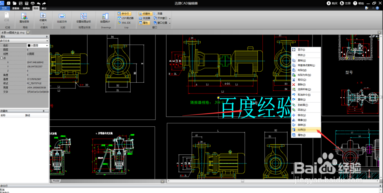This screenshot has height=193, width=383.
Task: Switch to the 查看器 viewer ribbon tab
Action: coord(16,8)
